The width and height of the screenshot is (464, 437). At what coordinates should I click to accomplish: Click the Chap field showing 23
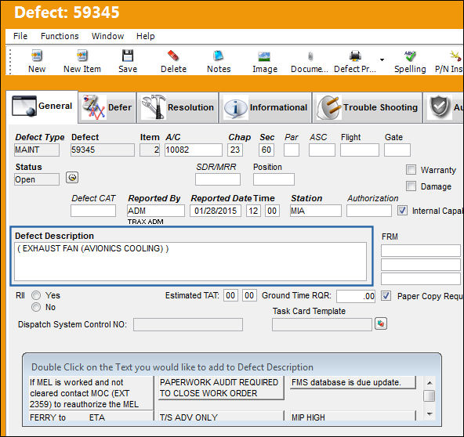235,150
